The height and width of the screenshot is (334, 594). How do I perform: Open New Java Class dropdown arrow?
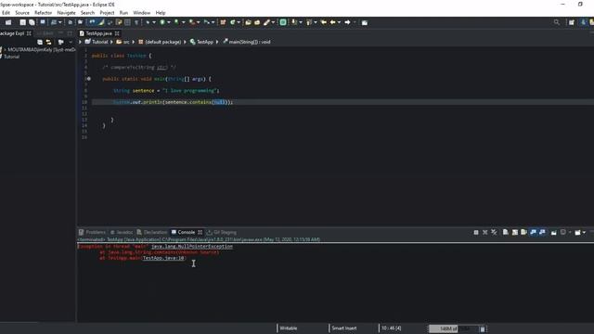[x=239, y=22]
